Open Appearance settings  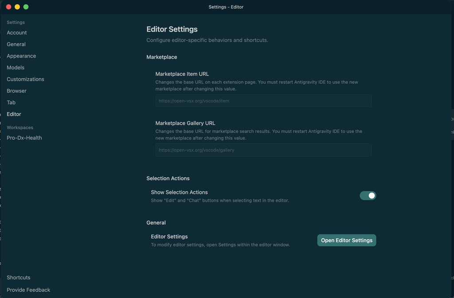pos(21,56)
